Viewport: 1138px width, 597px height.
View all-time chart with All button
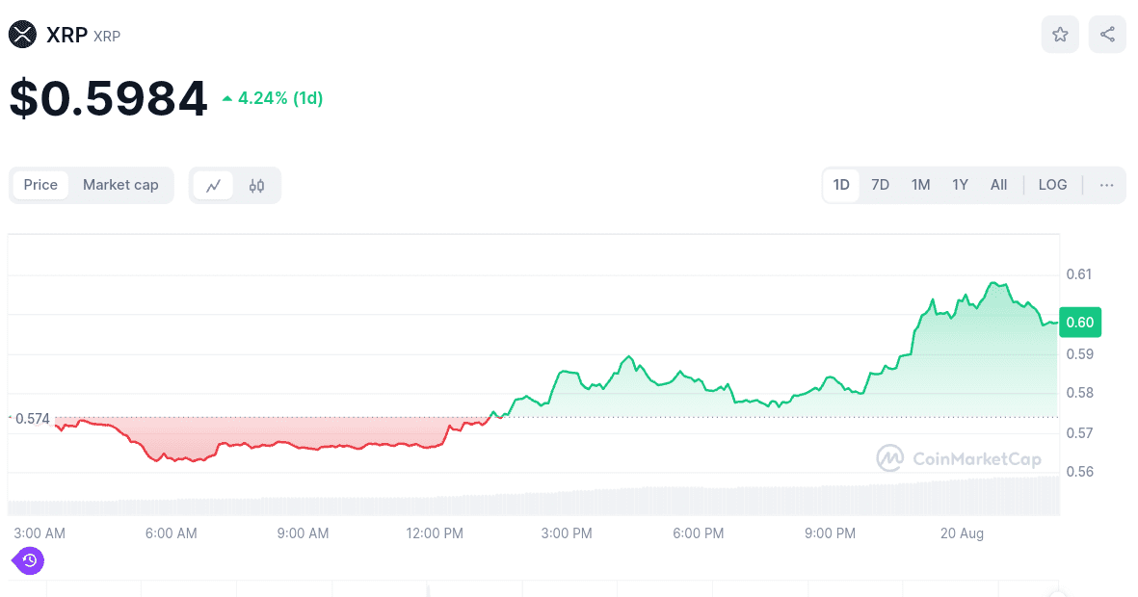[x=998, y=184]
